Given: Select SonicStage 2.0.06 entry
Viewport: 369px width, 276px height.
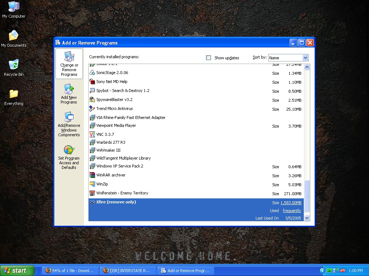Looking at the screenshot, I should [x=196, y=73].
